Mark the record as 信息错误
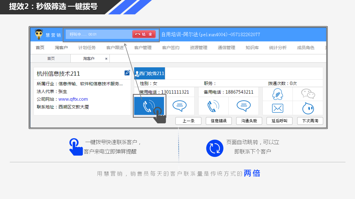 click(x=219, y=121)
